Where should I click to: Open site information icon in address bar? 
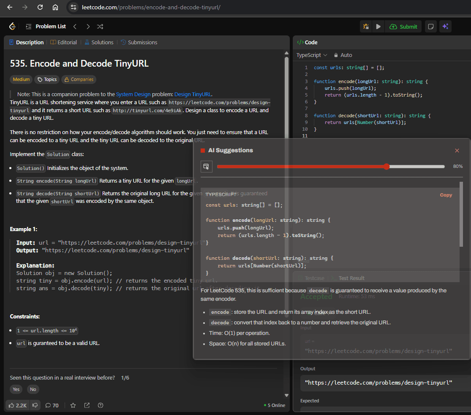coord(74,7)
